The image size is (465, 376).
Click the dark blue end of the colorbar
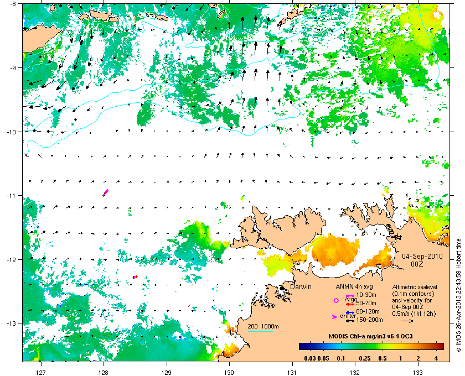pyautogui.click(x=302, y=346)
